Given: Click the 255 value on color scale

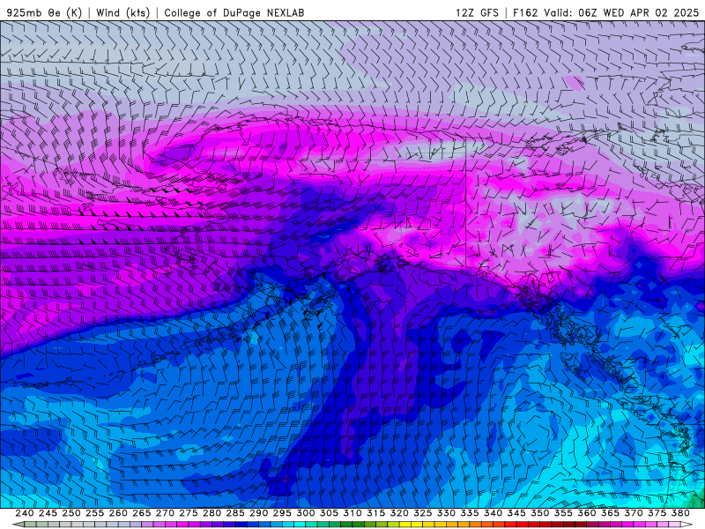Looking at the screenshot, I should coord(94,513).
